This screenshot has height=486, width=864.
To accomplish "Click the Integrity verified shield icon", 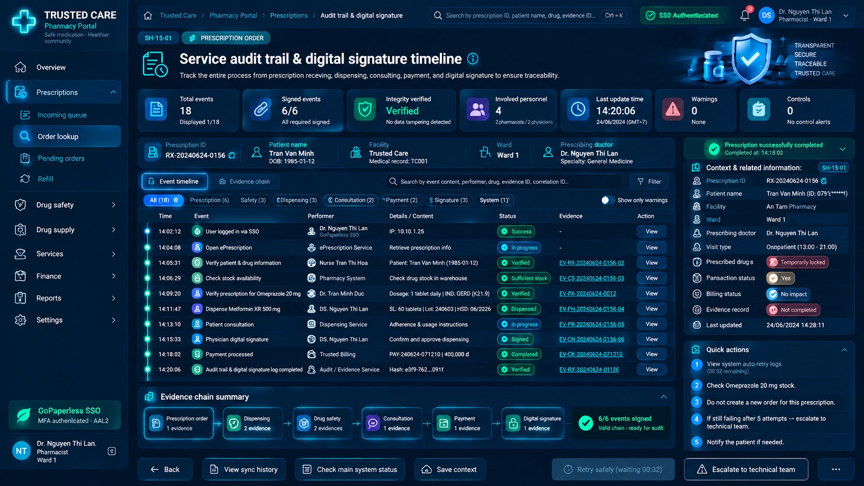I will click(365, 109).
